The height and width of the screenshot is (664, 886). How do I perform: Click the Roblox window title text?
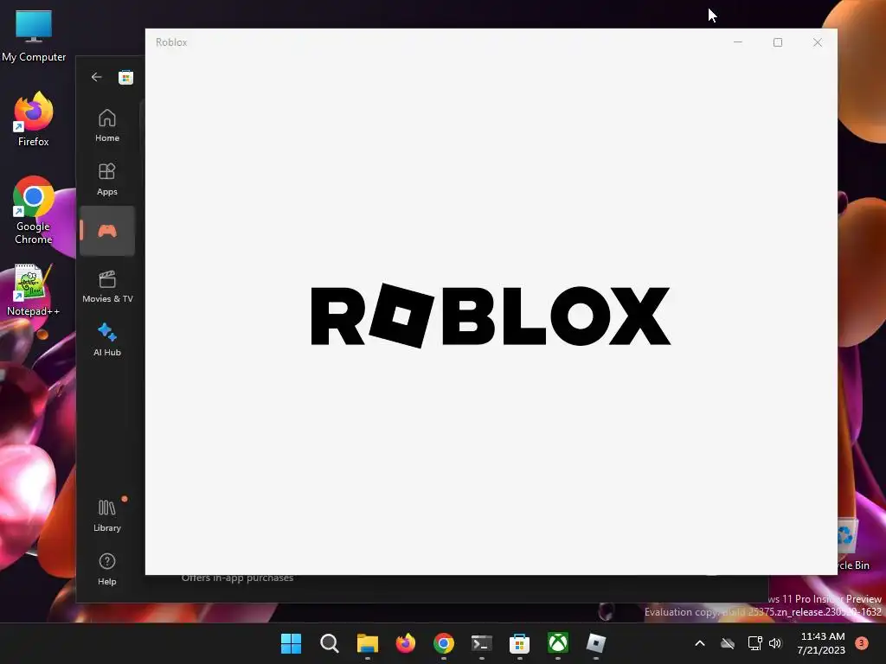pos(171,42)
